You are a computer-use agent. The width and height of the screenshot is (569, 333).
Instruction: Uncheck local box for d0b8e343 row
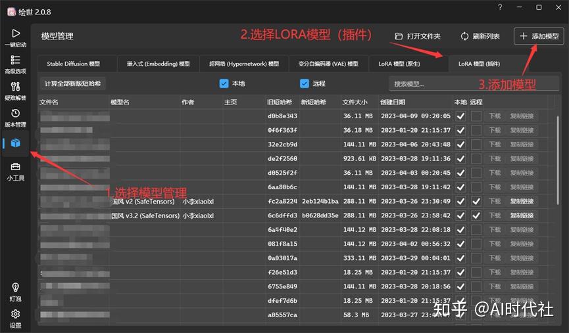461,116
